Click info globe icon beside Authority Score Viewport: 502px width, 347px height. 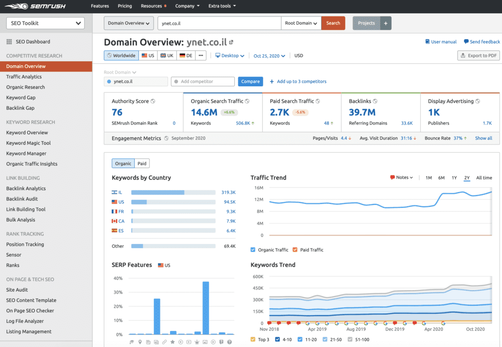point(153,101)
